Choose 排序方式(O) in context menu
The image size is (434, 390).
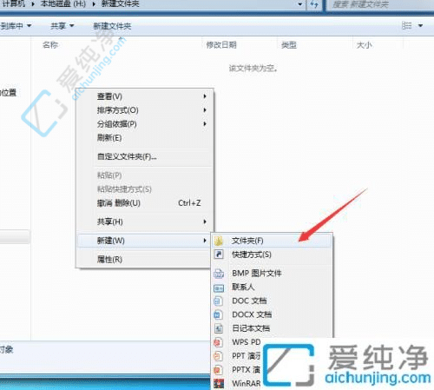[x=145, y=110]
